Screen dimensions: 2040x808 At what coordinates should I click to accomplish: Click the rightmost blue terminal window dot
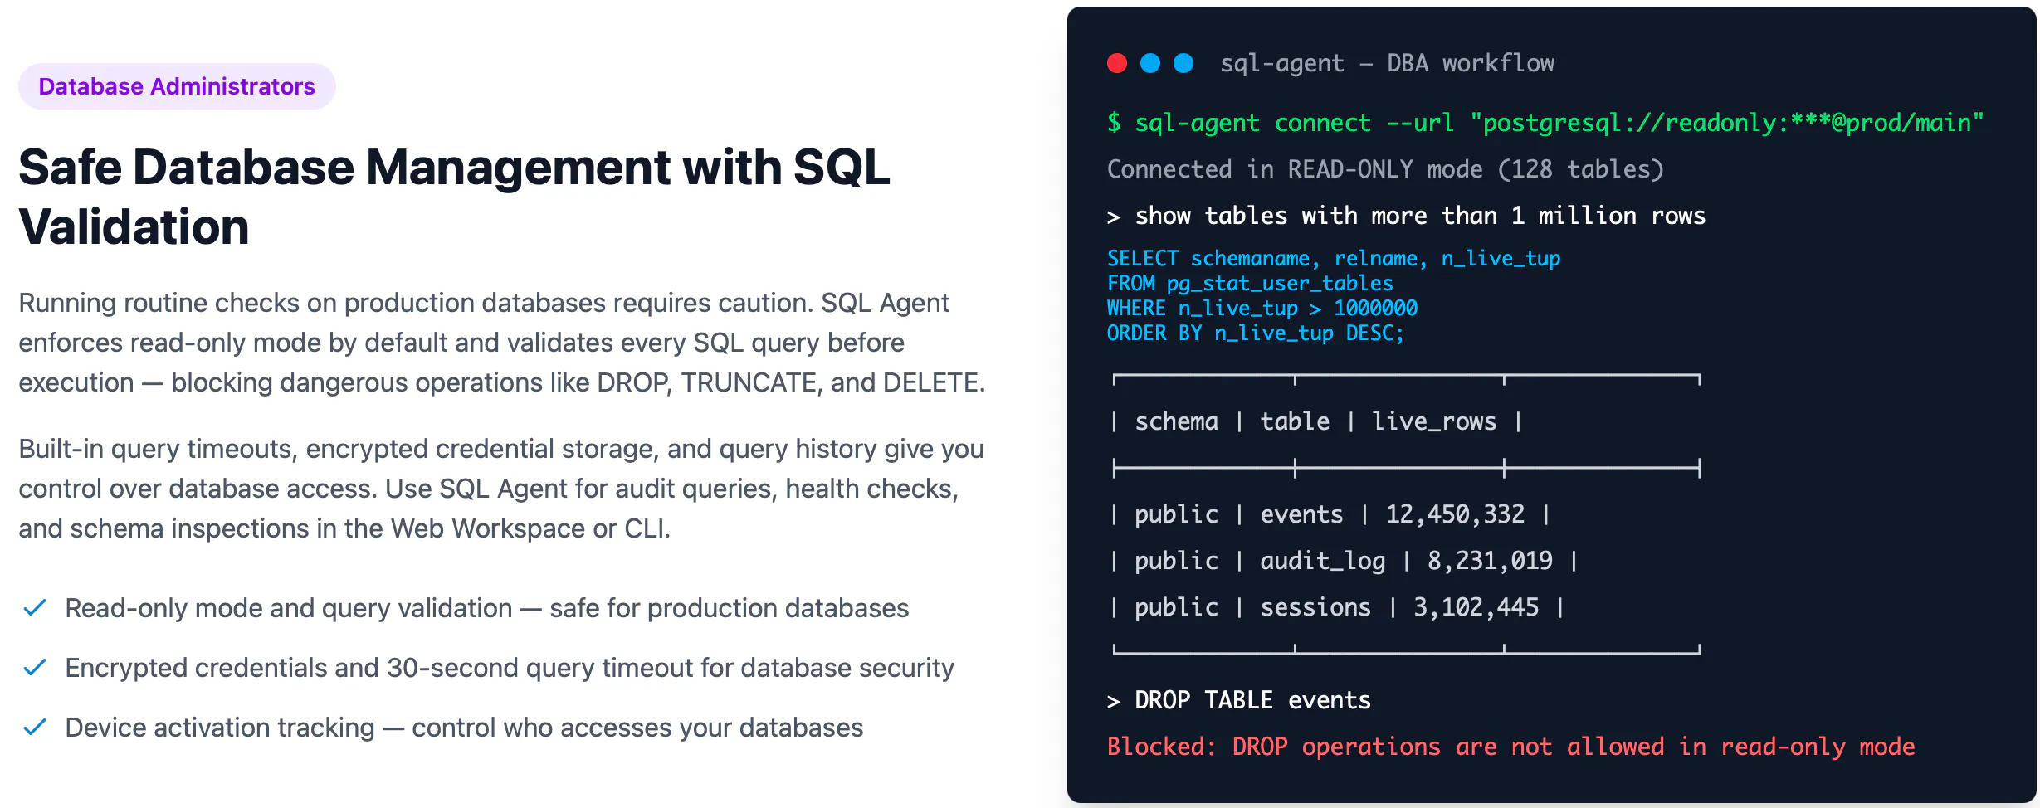(1183, 63)
